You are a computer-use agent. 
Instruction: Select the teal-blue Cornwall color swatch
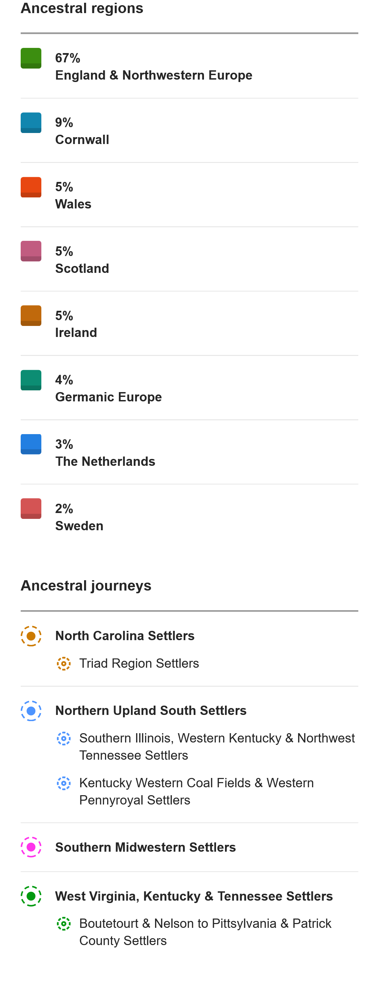click(x=31, y=123)
